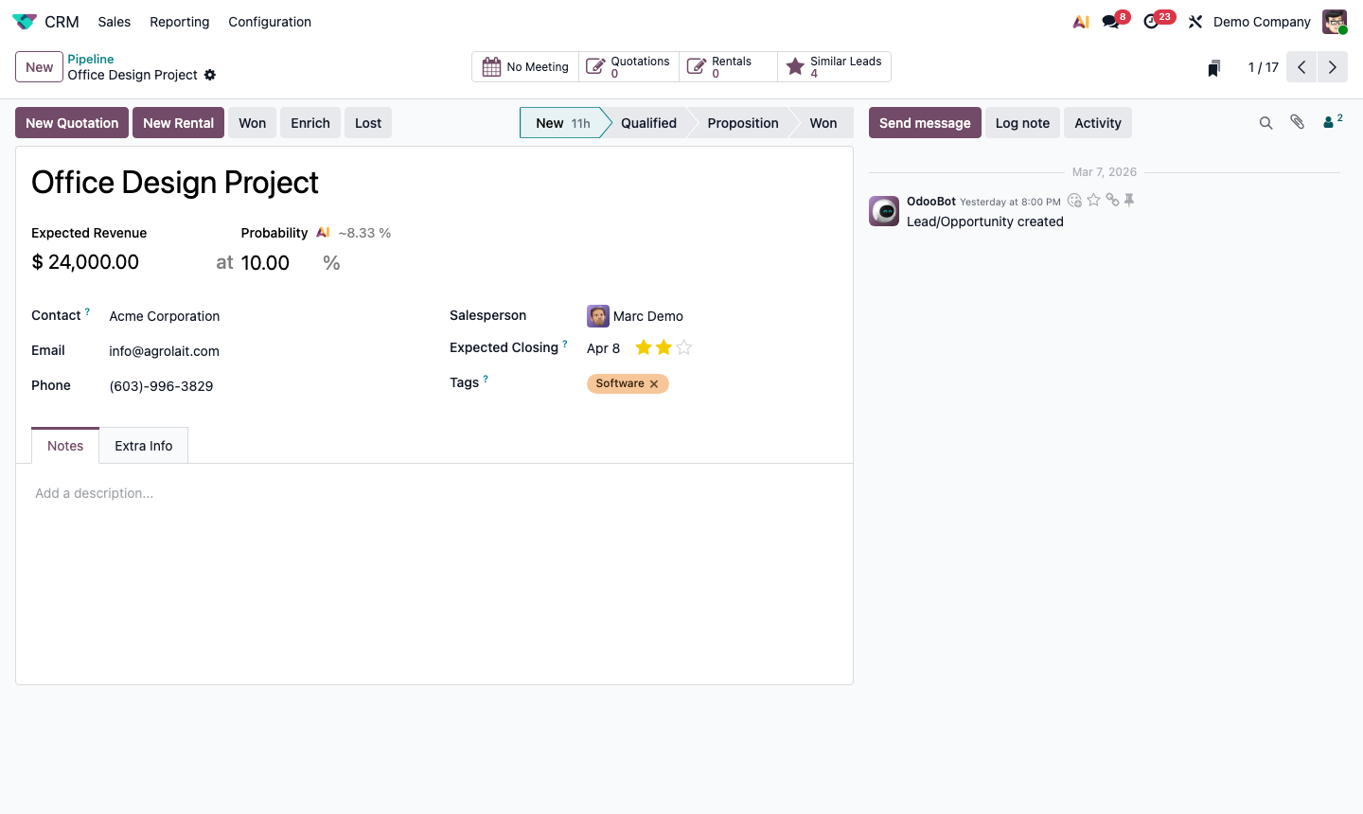Star the OdooBot message as todo

click(x=1093, y=200)
